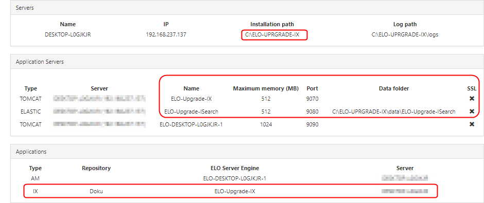The width and height of the screenshot is (484, 203).
Task: Click memory value 512 in ELO-Upgrade-ISearch row
Action: click(x=266, y=112)
